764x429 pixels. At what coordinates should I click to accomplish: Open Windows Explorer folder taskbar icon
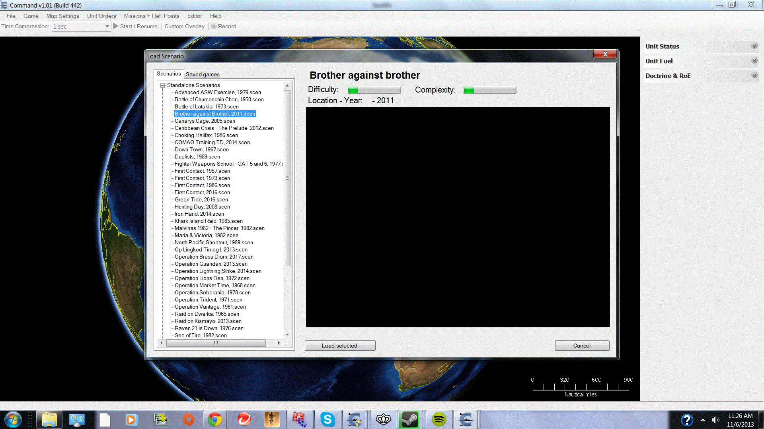49,419
